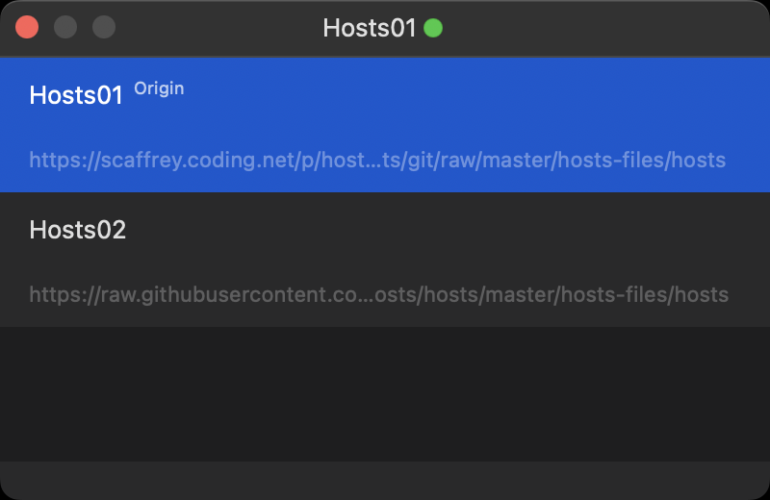Click the gray zoom window button
This screenshot has width=770, height=500.
(104, 27)
